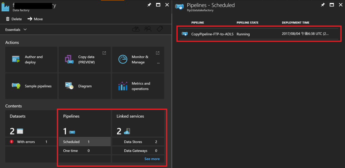Image resolution: width=345 pixels, height=168 pixels.
Task: Click the Move button with arrow
Action: click(35, 19)
